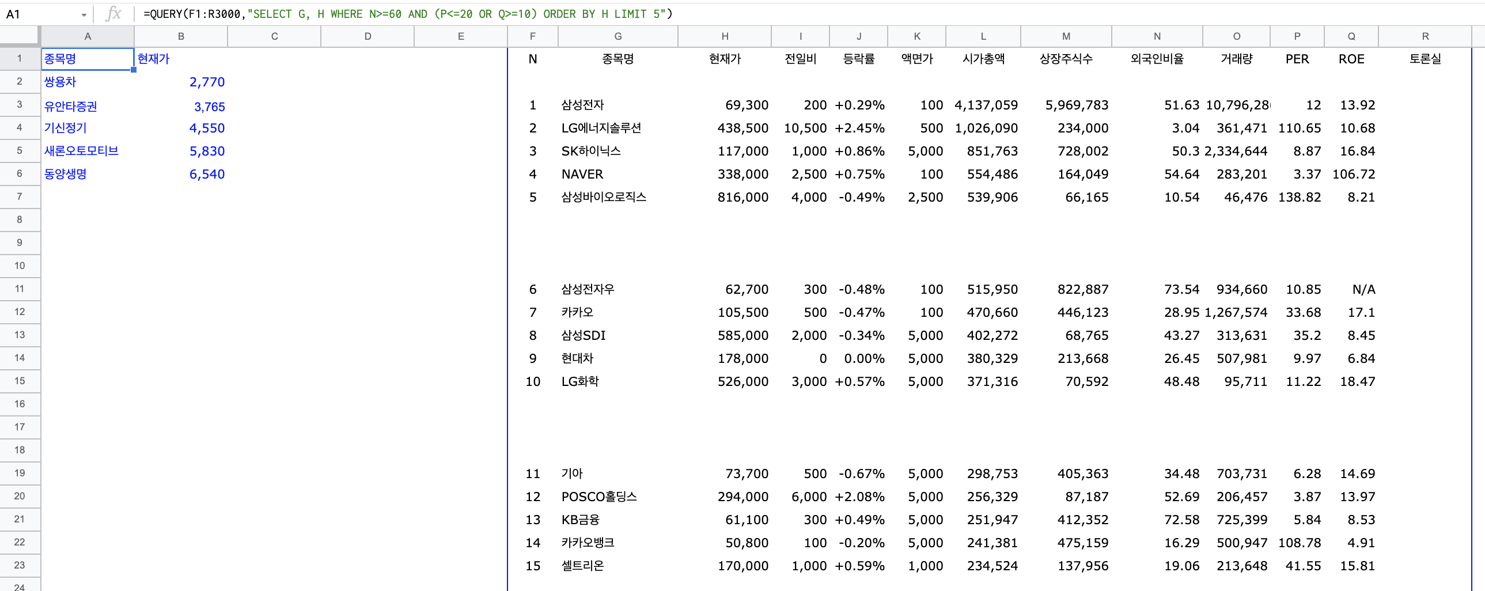Click the 기신정기 cell
This screenshot has height=591, width=1485.
click(88, 128)
